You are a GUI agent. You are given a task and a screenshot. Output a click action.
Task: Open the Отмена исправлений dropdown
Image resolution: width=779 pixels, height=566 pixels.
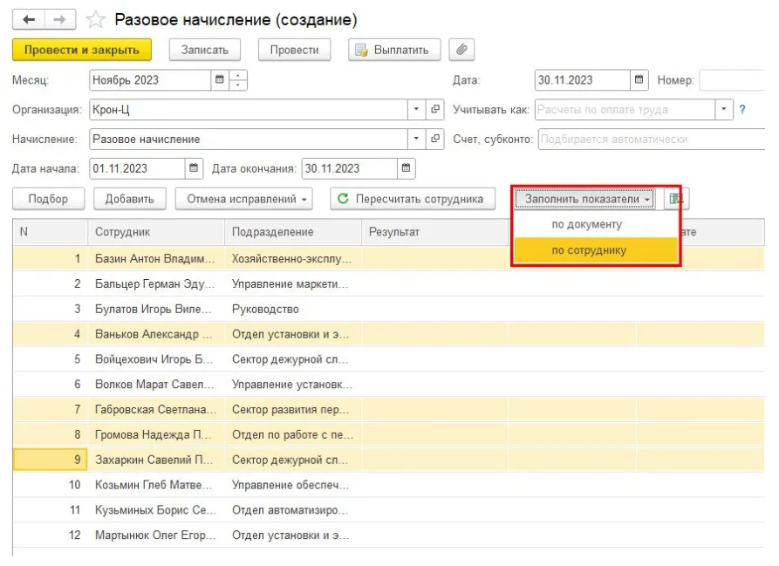(x=247, y=199)
